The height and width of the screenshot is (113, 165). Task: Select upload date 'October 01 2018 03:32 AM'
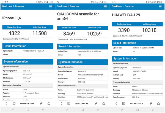pyautogui.click(x=143, y=48)
